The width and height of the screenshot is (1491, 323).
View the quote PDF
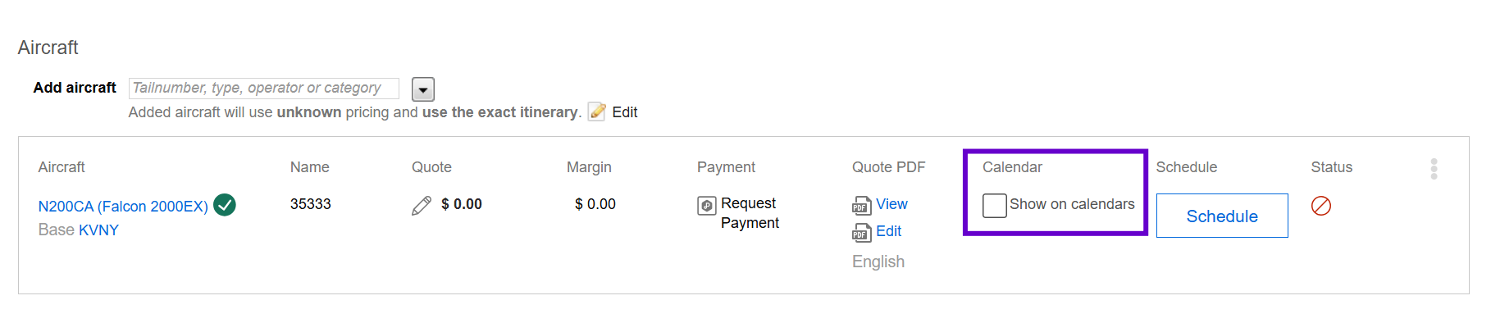[891, 204]
